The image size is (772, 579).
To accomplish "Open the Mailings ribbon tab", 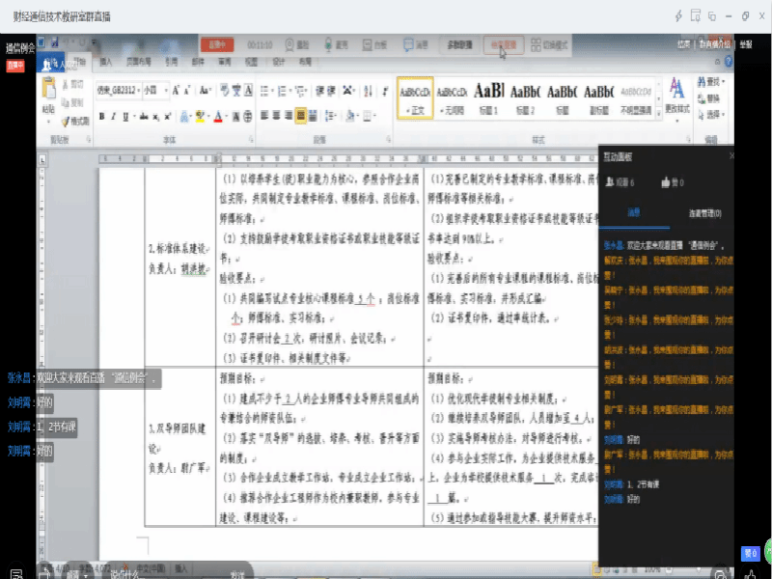I will coord(198,62).
